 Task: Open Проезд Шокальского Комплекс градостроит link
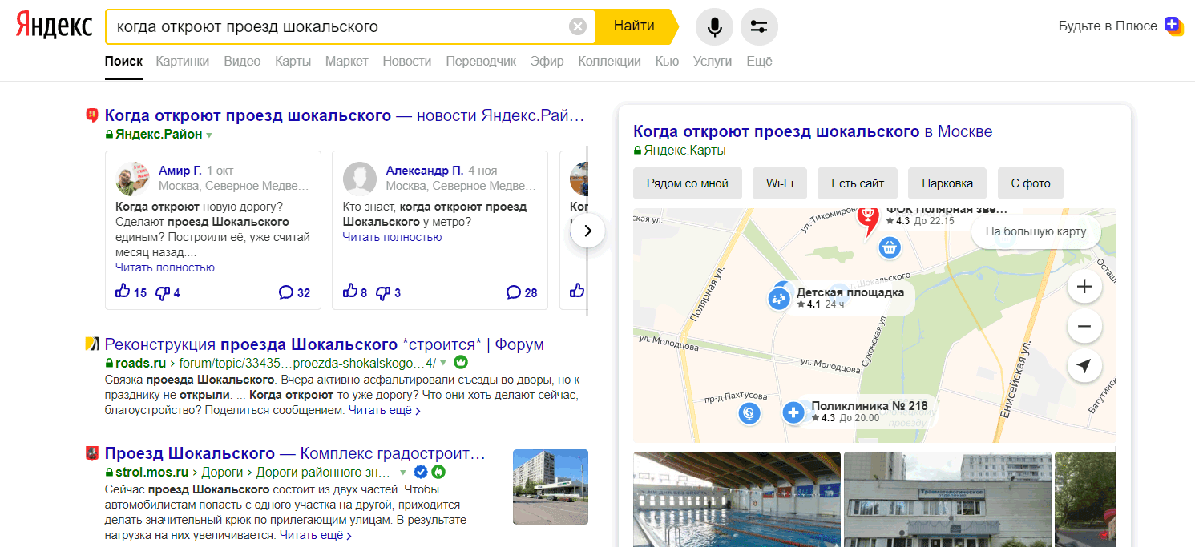(x=295, y=453)
